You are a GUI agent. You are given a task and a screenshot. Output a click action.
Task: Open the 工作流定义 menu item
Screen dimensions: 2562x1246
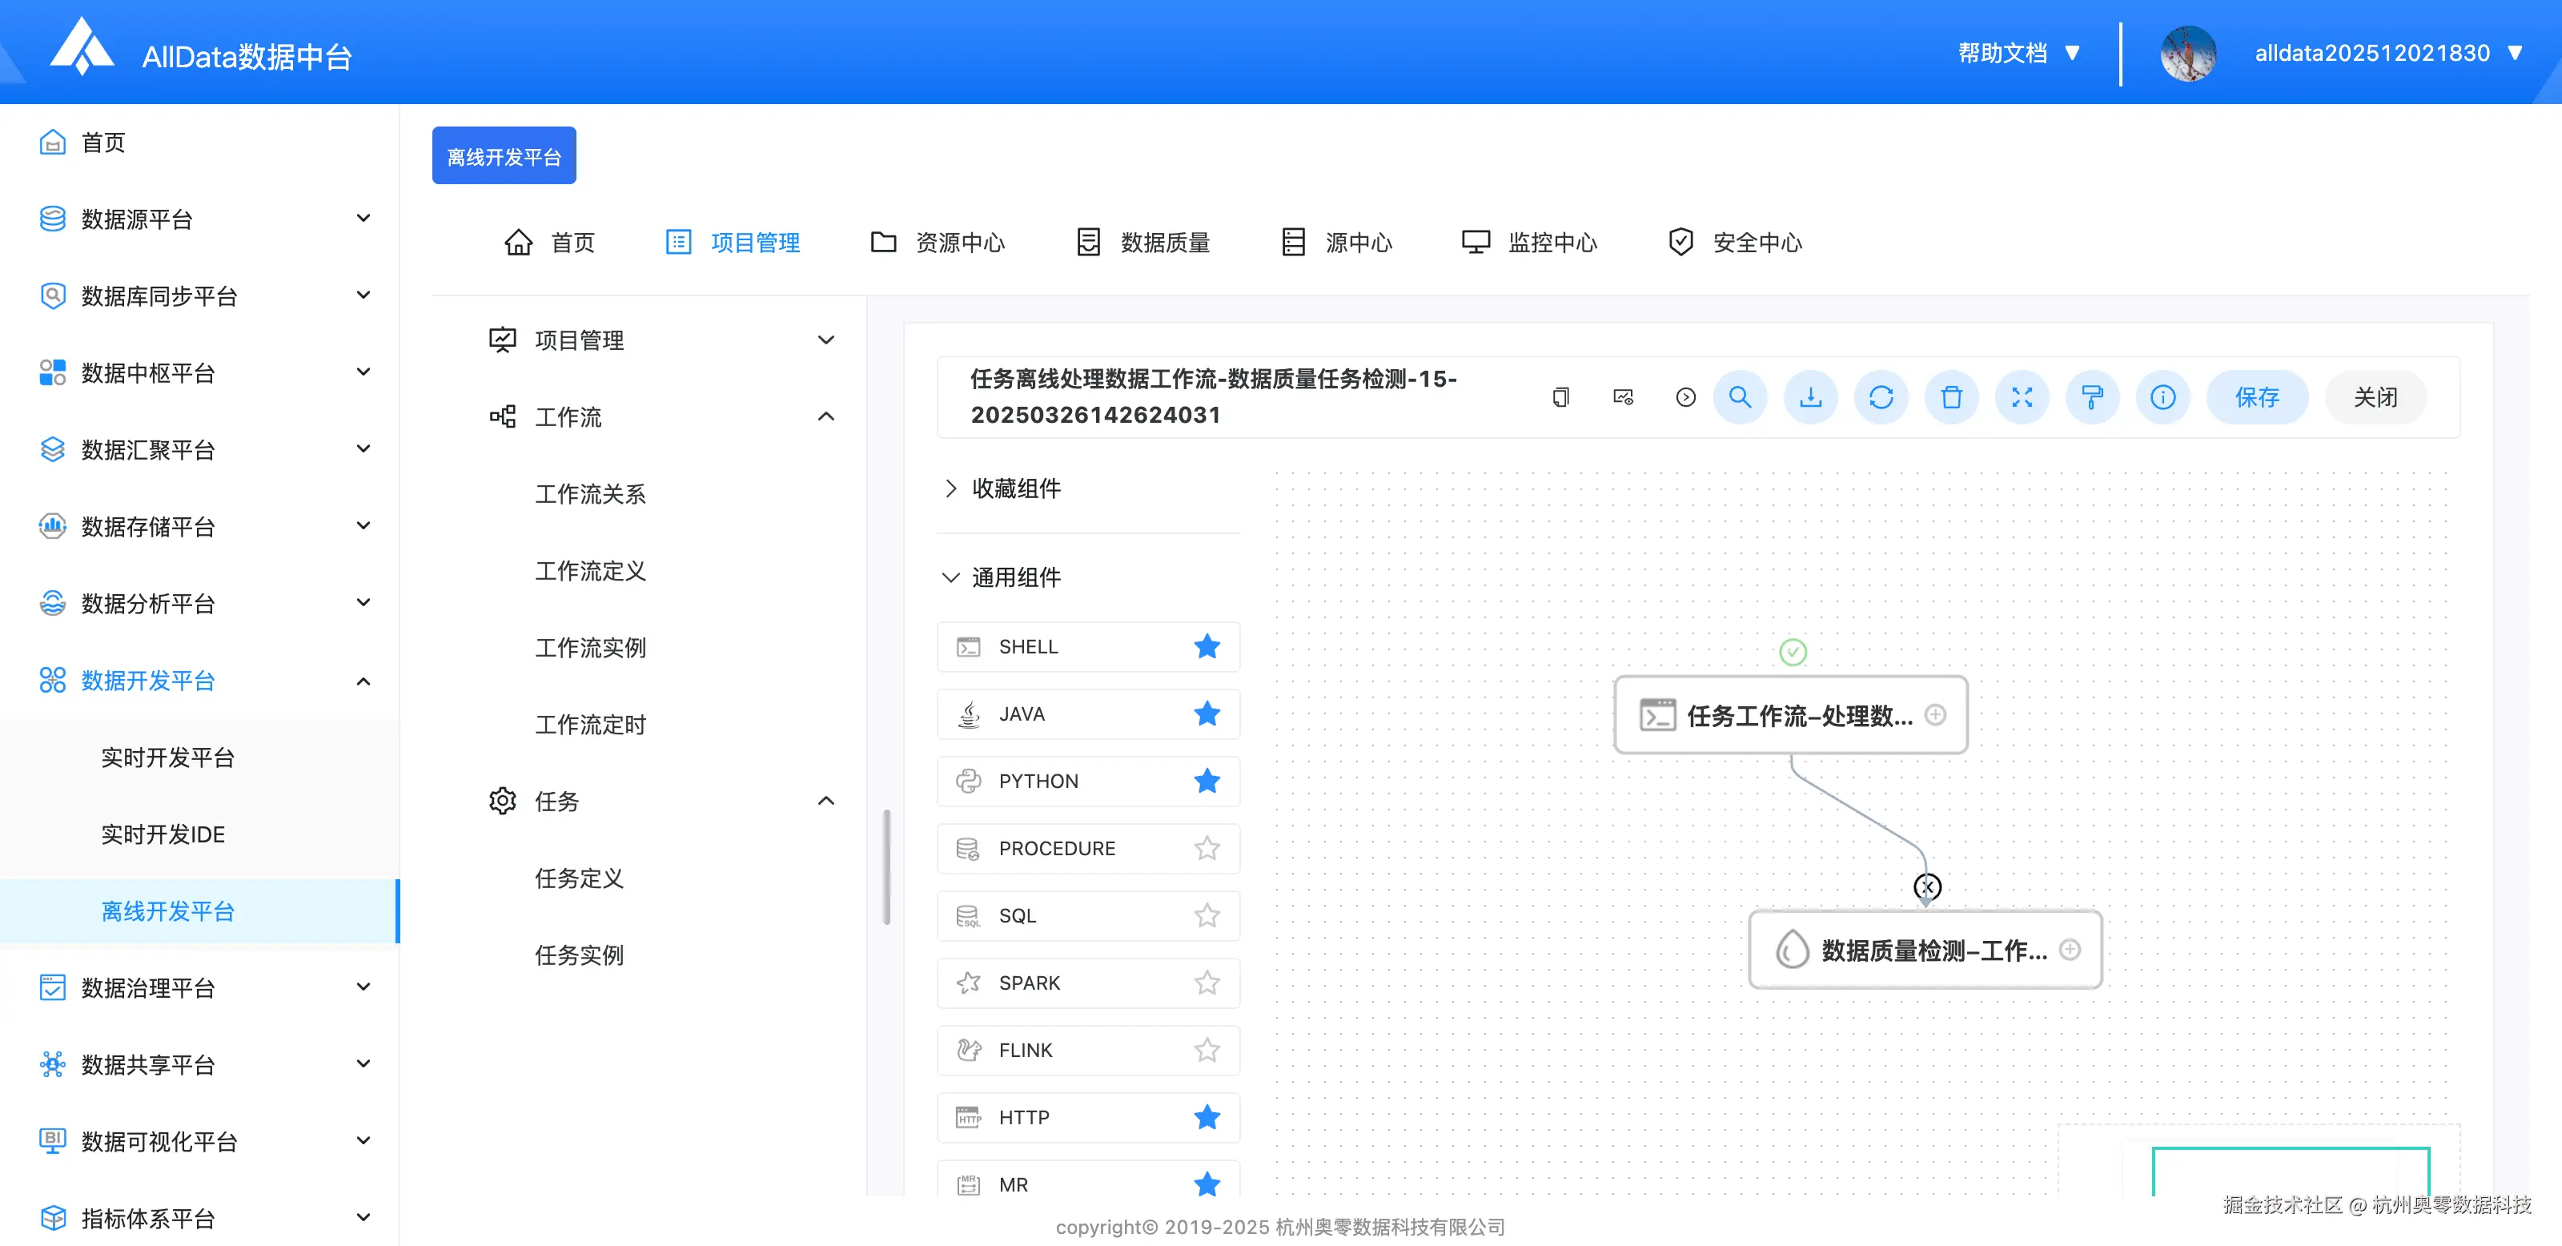tap(590, 571)
